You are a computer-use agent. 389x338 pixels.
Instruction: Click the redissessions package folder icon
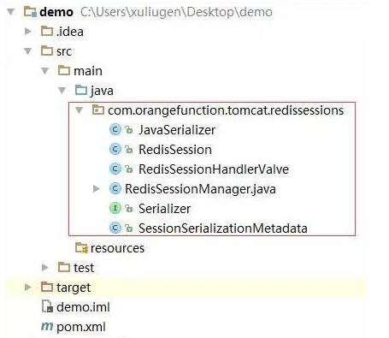98,110
